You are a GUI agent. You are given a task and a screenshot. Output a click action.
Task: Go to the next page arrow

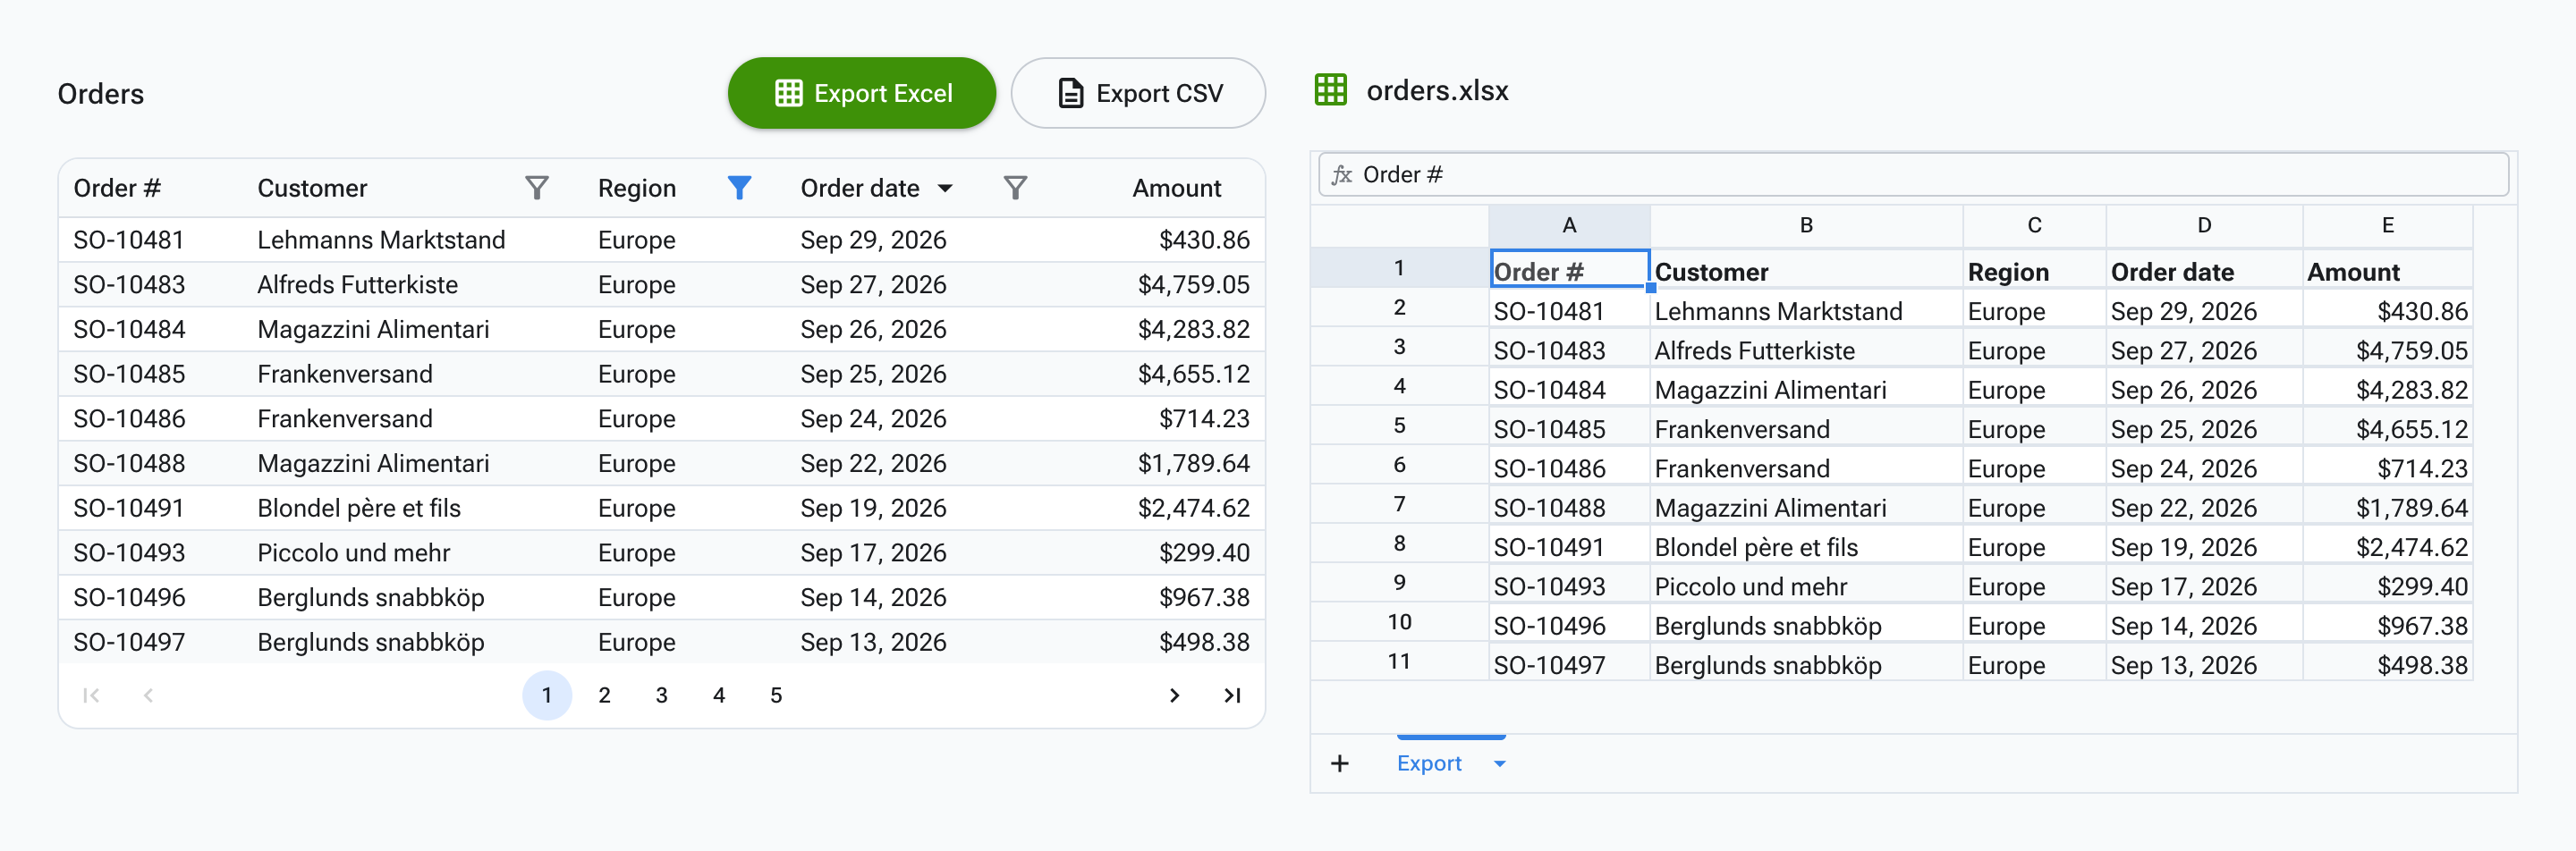click(x=1175, y=695)
